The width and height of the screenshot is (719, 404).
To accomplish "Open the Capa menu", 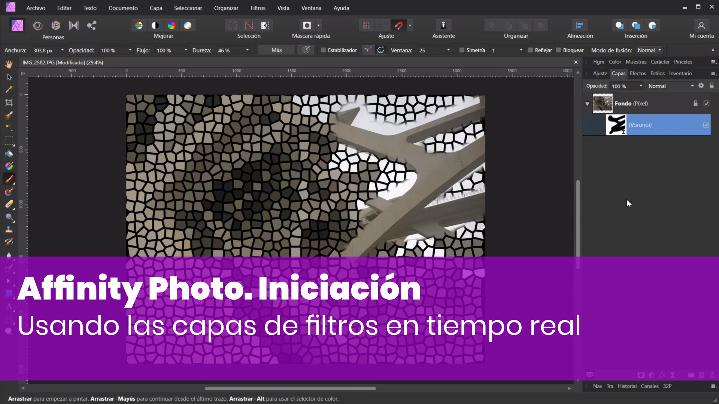I will [x=156, y=8].
